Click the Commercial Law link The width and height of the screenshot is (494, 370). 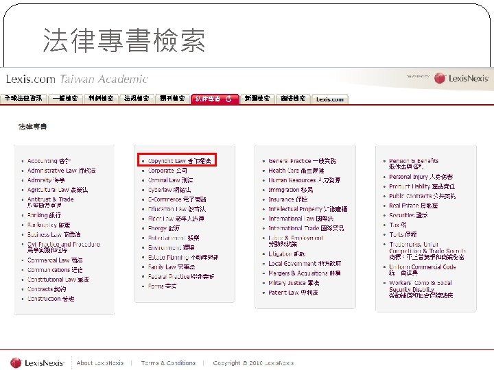pos(55,260)
